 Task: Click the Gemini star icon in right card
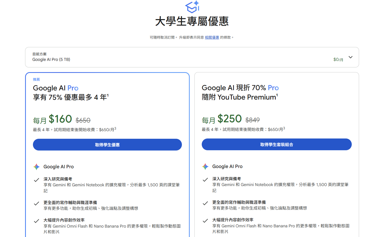click(x=205, y=166)
